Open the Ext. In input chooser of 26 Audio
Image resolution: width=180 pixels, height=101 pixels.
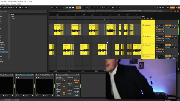tap(160, 25)
